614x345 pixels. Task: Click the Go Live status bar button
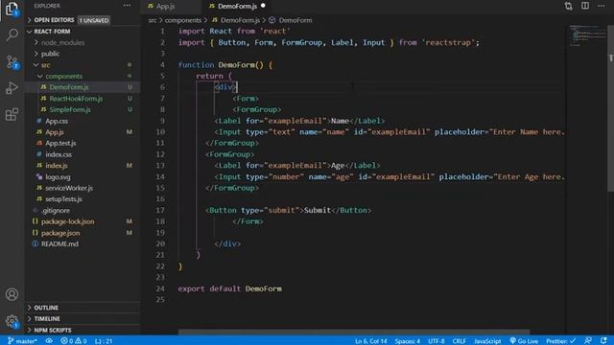(524, 341)
